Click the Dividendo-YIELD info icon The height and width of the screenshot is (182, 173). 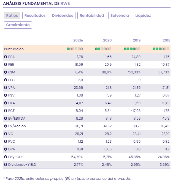pyautogui.click(x=5, y=165)
